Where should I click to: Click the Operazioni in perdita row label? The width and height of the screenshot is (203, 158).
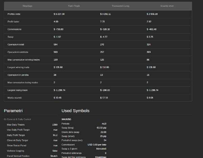point(18,75)
